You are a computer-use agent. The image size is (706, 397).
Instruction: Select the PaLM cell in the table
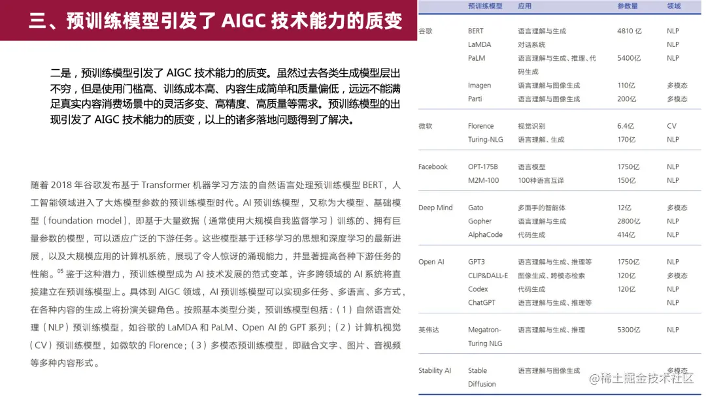pos(477,58)
